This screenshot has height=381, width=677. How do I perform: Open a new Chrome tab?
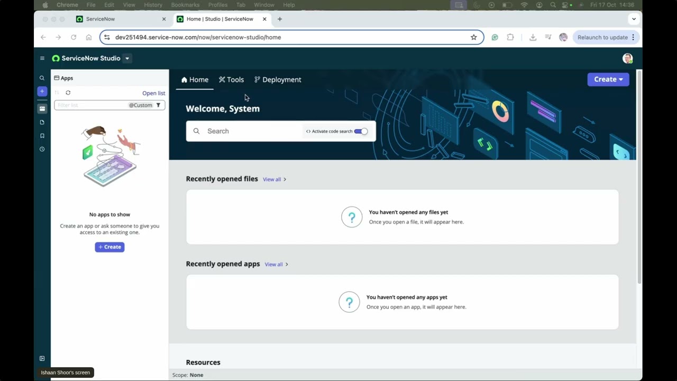pos(280,19)
